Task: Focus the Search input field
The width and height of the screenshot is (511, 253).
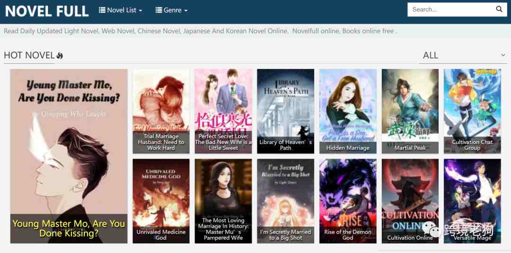Action: pyautogui.click(x=451, y=9)
